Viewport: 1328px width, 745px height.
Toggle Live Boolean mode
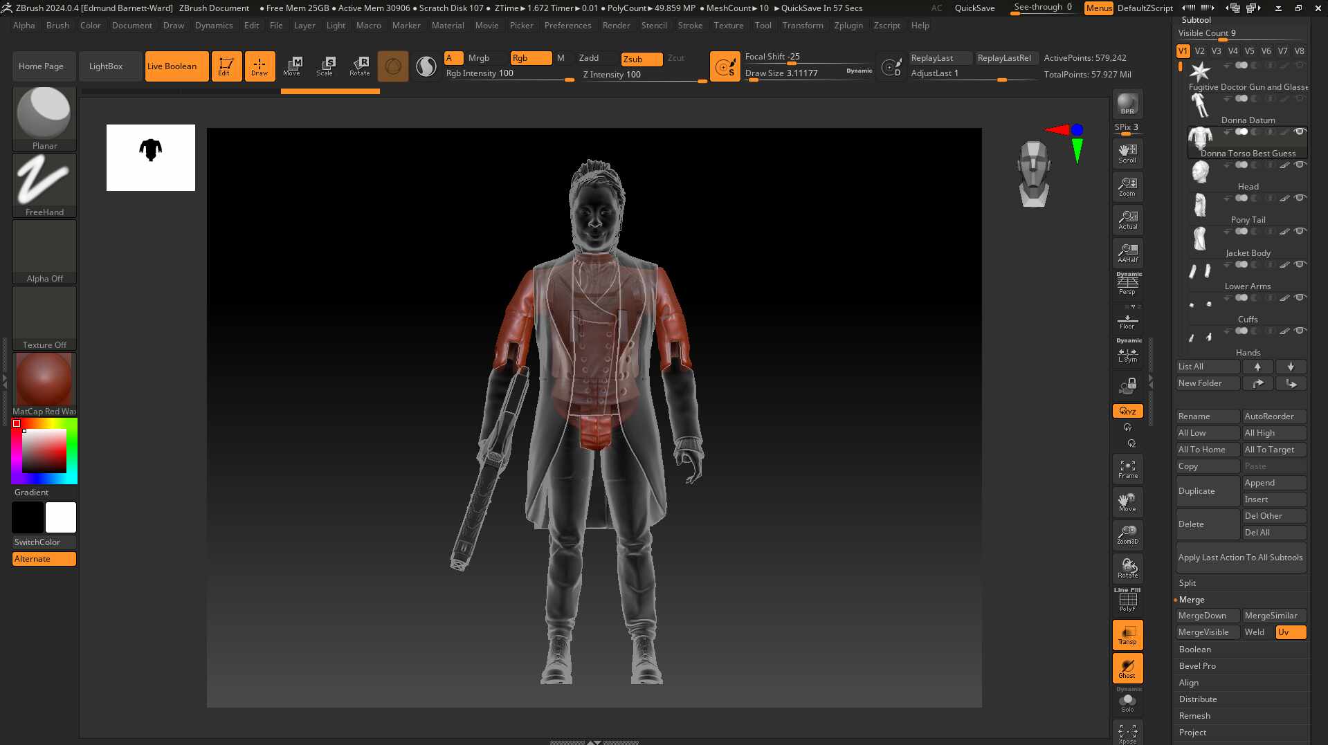pyautogui.click(x=176, y=66)
